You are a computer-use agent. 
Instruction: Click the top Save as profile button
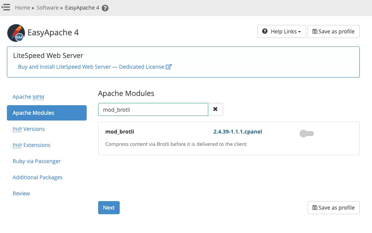click(333, 31)
